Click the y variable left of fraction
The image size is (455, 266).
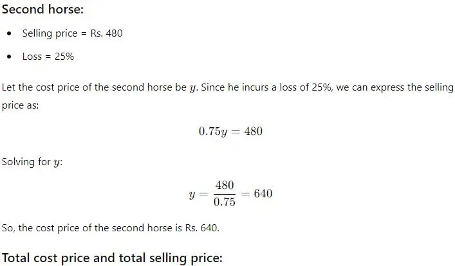[192, 195]
